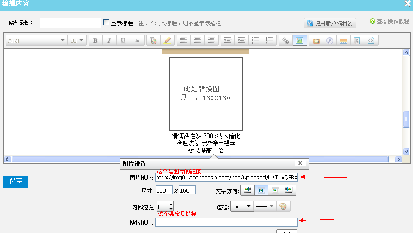Open the 查看操作教程 tutorial link

(390, 22)
